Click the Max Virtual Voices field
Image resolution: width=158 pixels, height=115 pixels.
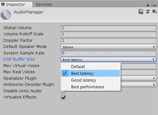pyautogui.click(x=139, y=66)
